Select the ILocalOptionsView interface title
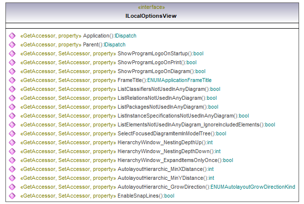 point(151,16)
